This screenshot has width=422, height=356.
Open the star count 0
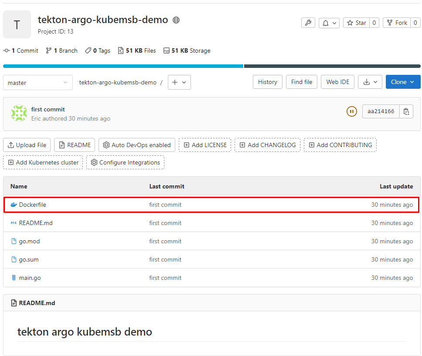click(374, 23)
